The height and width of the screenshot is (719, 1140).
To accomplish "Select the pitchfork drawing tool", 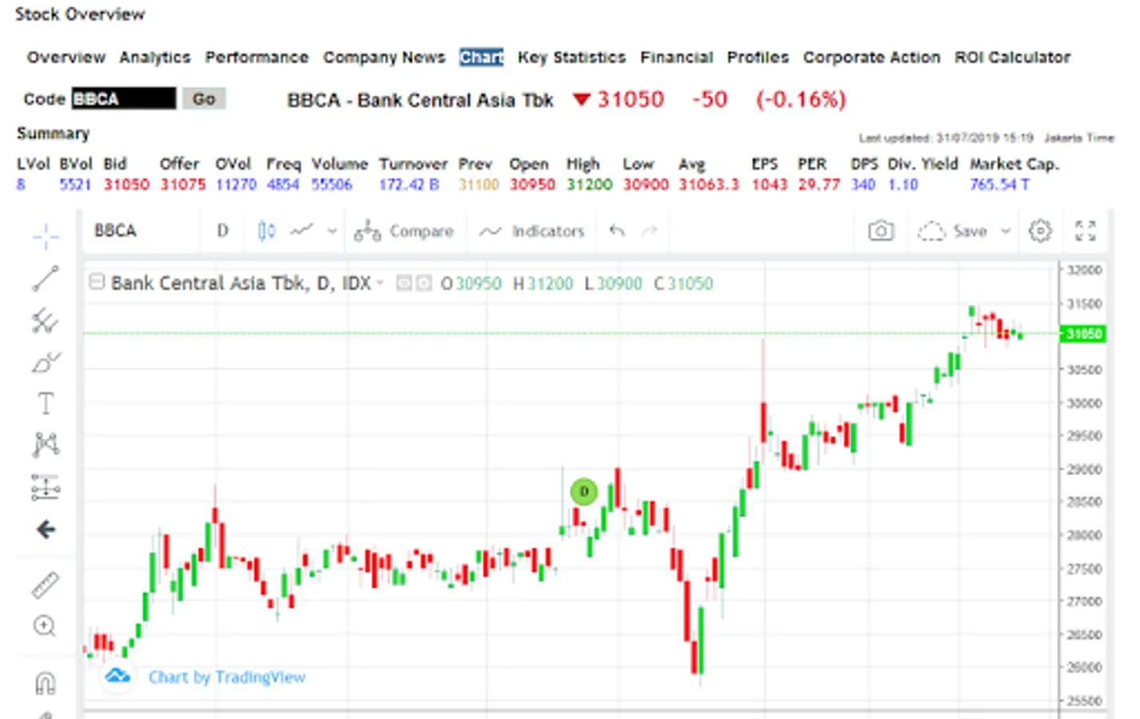I will (x=46, y=320).
